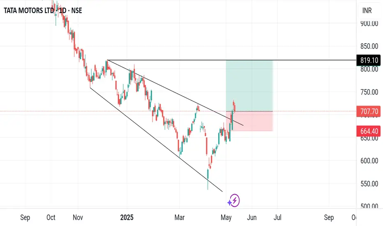Click the 2025 label on time axis
This screenshot has height=226, width=383.
(x=127, y=217)
